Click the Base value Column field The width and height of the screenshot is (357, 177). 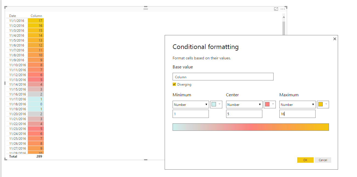pos(223,77)
